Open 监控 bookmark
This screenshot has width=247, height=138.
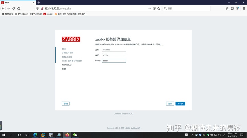click(x=58, y=14)
